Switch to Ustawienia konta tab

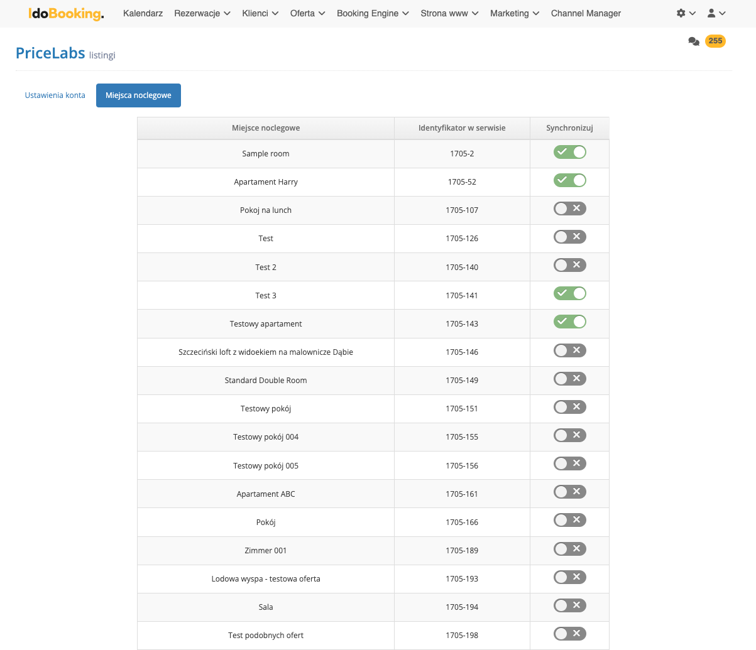point(55,95)
